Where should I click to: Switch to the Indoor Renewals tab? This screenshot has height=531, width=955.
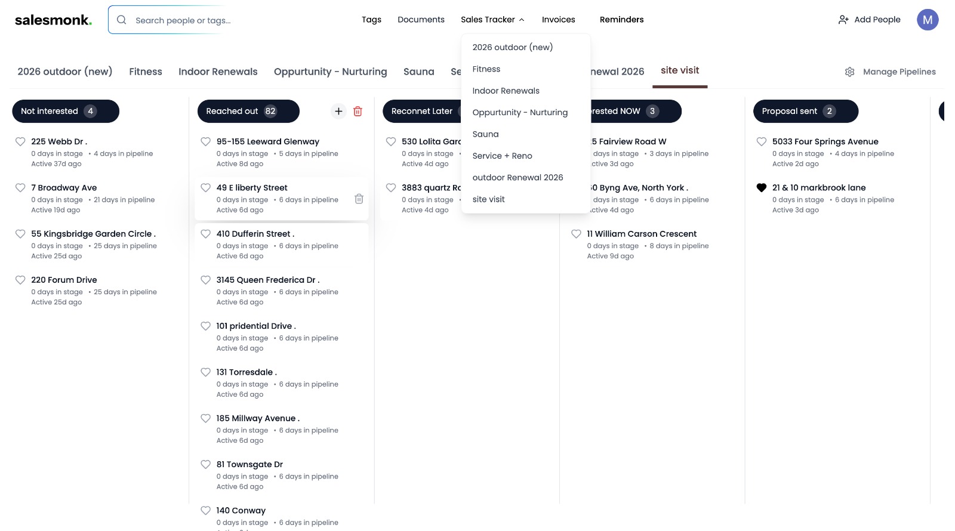pos(218,72)
